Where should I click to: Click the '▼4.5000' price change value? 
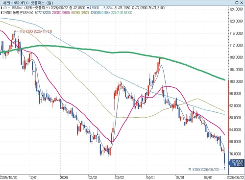click(93, 8)
